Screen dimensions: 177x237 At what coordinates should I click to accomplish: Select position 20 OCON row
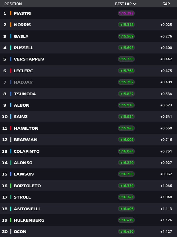(x=88, y=231)
